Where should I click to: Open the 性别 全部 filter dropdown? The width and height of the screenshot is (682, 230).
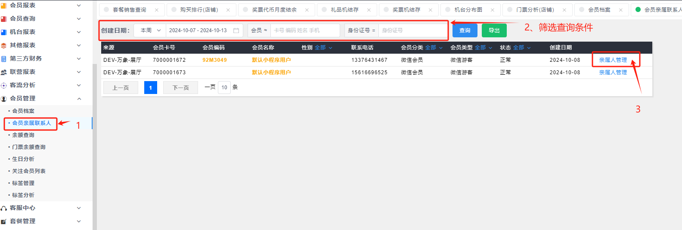coord(323,48)
